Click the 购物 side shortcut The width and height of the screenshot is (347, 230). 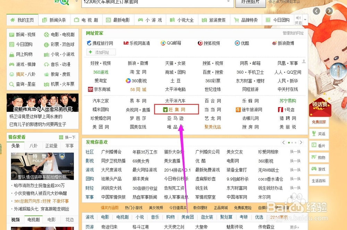pos(319,157)
